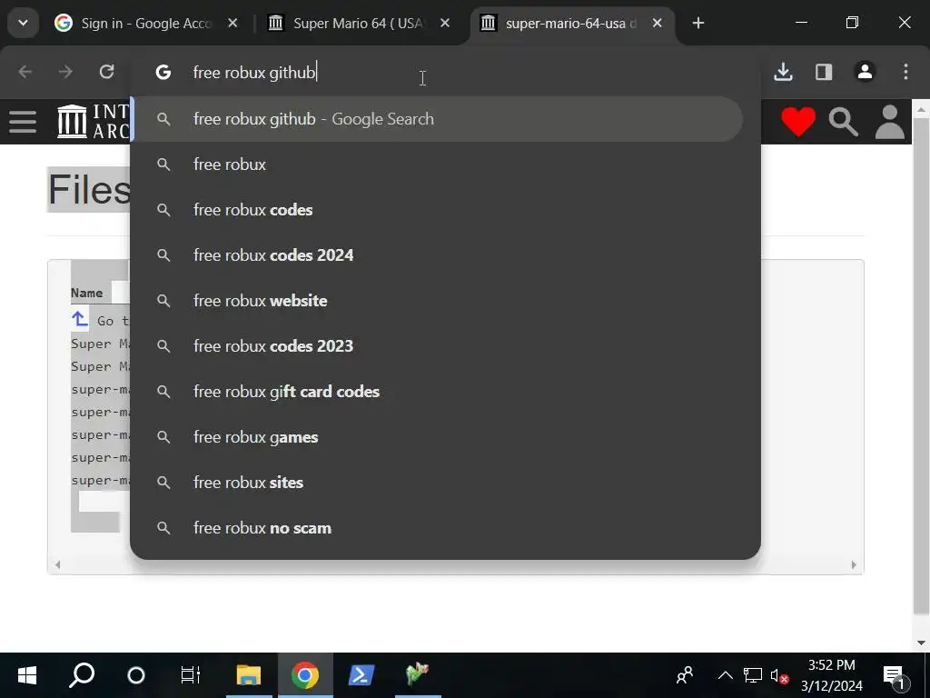Open File Explorer from the taskbar
Viewport: 930px width, 698px height.
249,675
